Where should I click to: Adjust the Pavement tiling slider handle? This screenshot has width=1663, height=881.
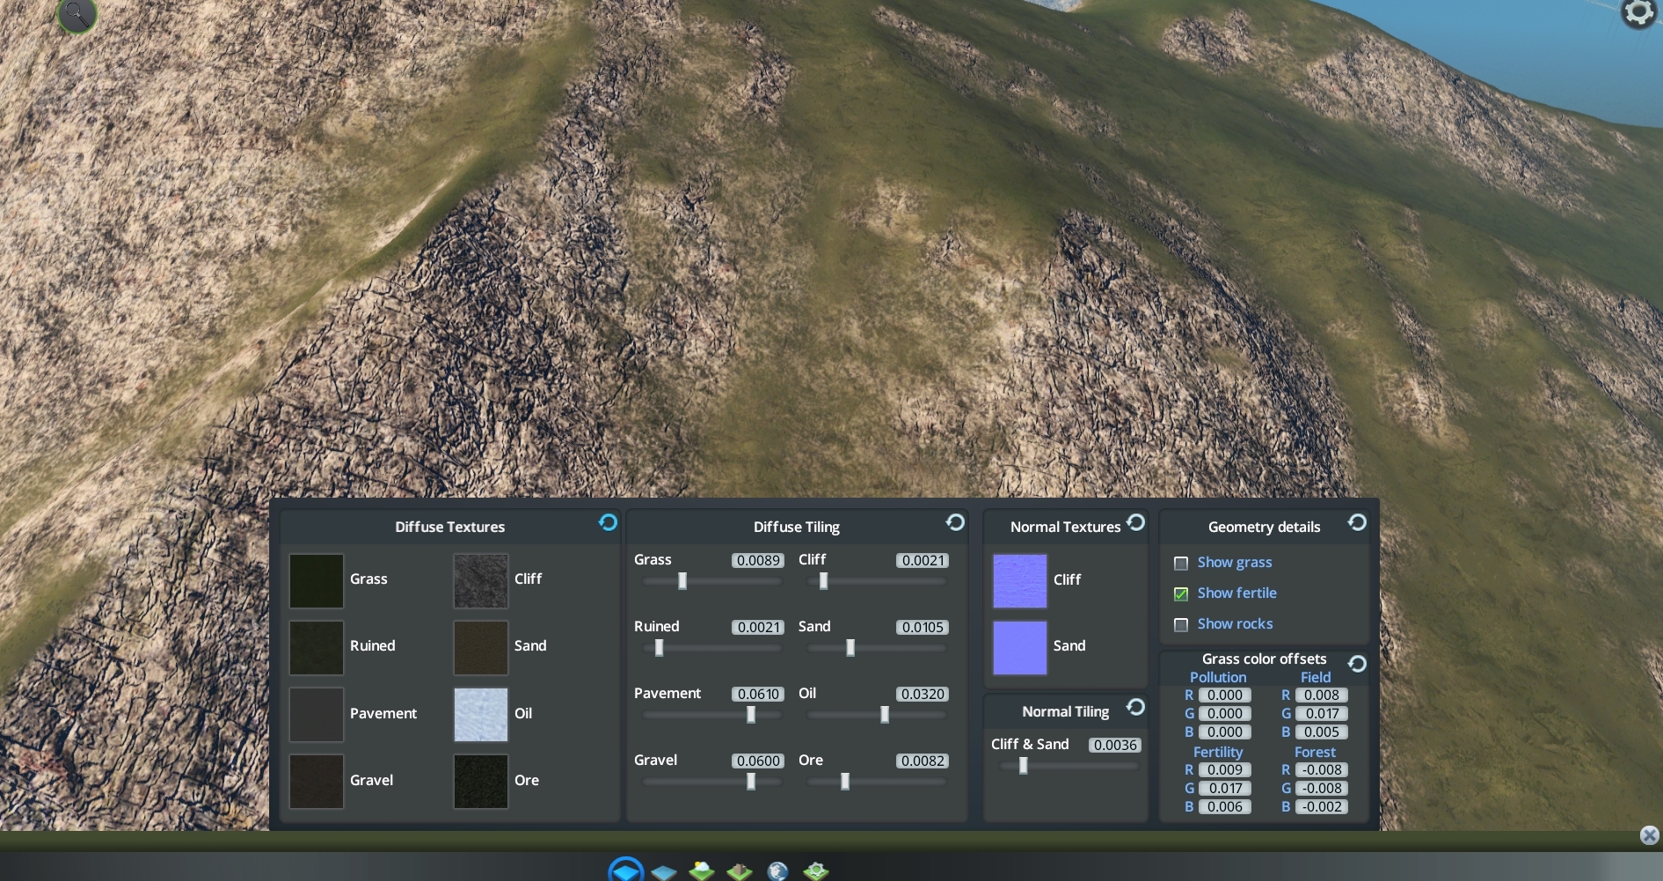(751, 714)
